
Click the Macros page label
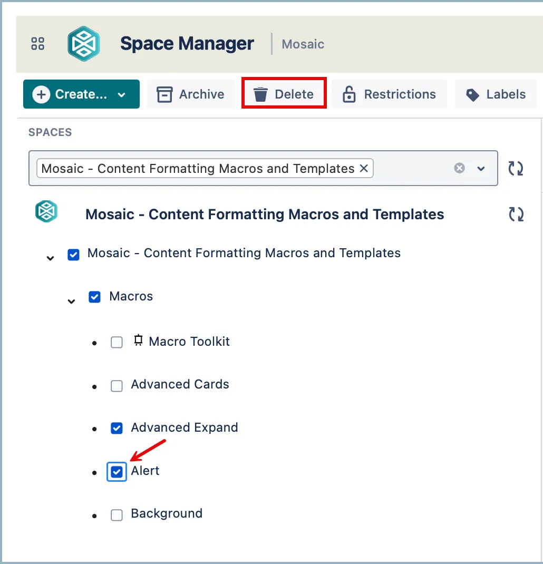pos(131,296)
